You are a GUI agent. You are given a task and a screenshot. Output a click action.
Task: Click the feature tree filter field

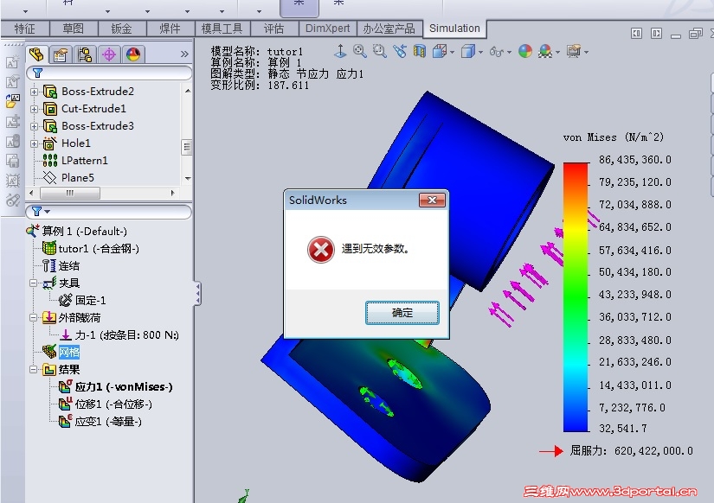pos(109,73)
